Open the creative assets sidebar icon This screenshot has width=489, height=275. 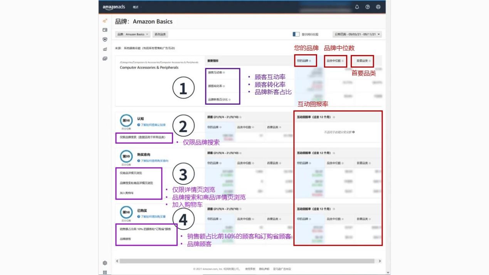coord(105,59)
